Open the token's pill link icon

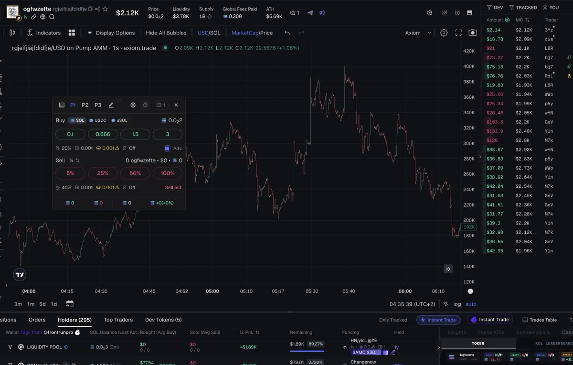tap(33, 17)
